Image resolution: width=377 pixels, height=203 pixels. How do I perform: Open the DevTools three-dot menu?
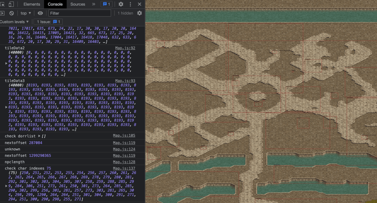(x=131, y=4)
